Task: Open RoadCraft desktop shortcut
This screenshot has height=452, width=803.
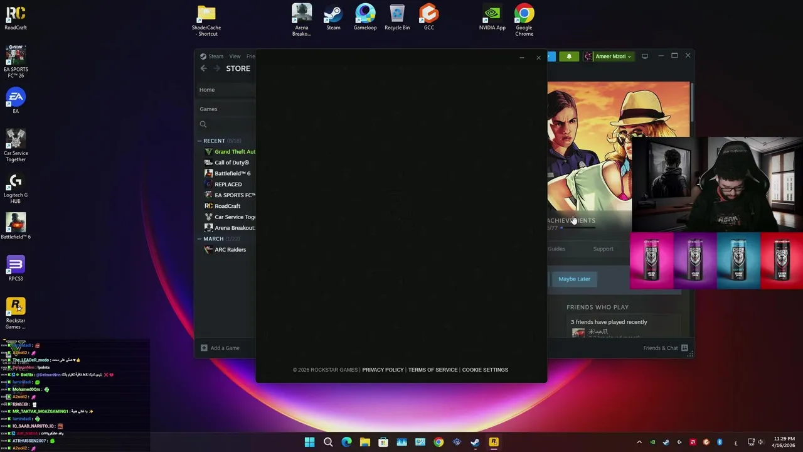Action: (16, 17)
